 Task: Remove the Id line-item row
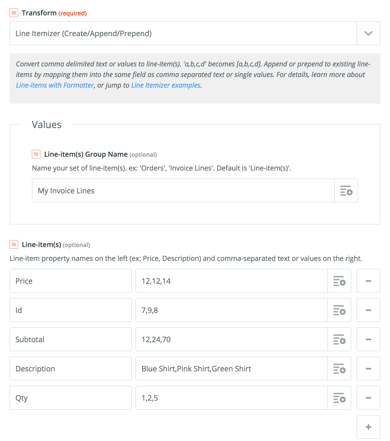[368, 310]
